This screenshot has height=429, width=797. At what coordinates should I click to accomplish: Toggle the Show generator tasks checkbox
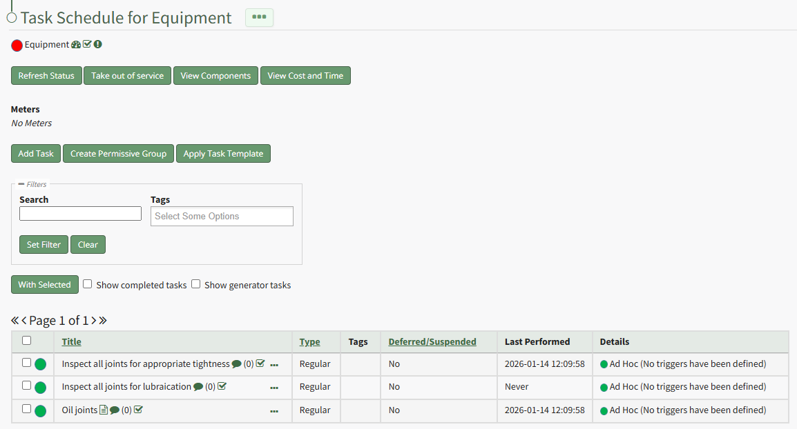pos(196,284)
